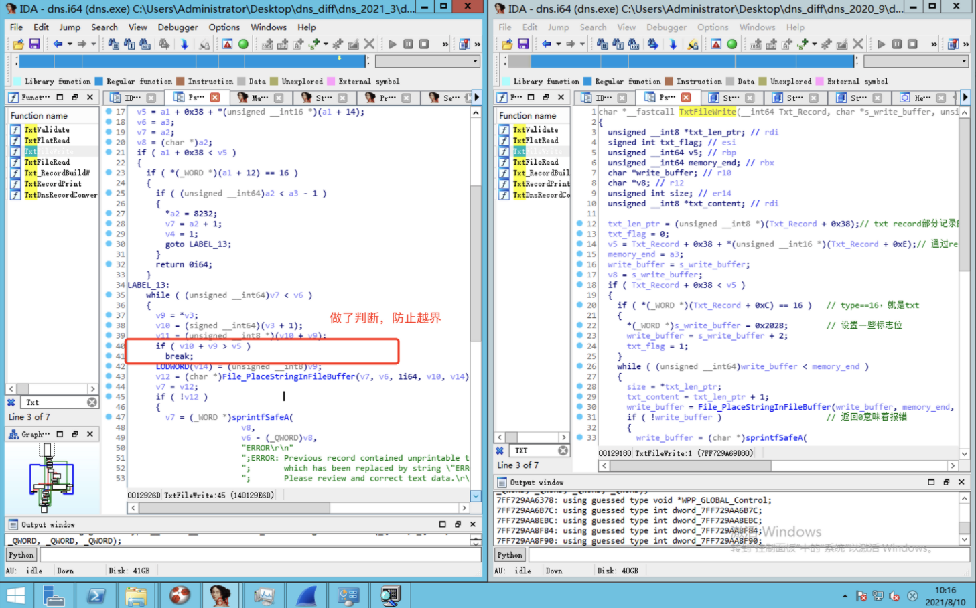Toggle breakpoint dot at line 26, right IDA

click(x=579, y=366)
